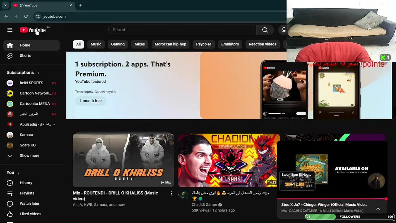This screenshot has width=396, height=223.
Task: Click the search magnifier button
Action: click(265, 30)
